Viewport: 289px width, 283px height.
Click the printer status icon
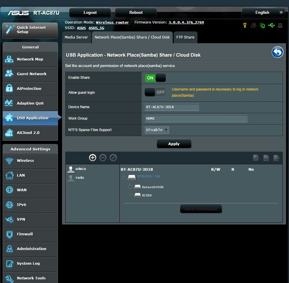[280, 25]
